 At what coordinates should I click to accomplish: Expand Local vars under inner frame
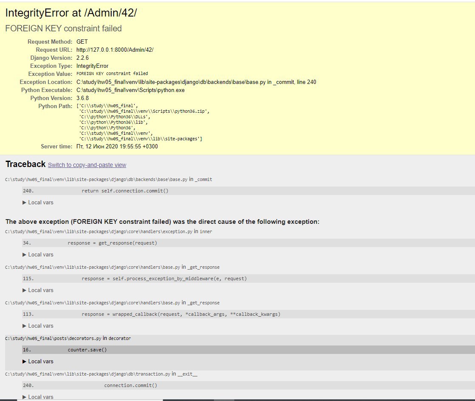point(38,255)
